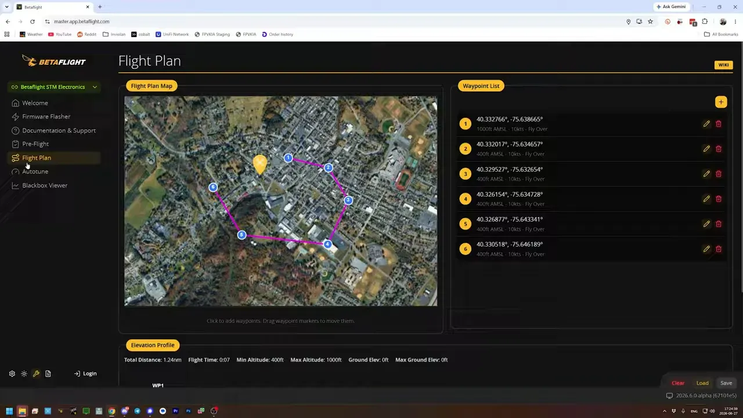Click waypoint marker 3 on the map
This screenshot has height=418, width=743.
(348, 200)
